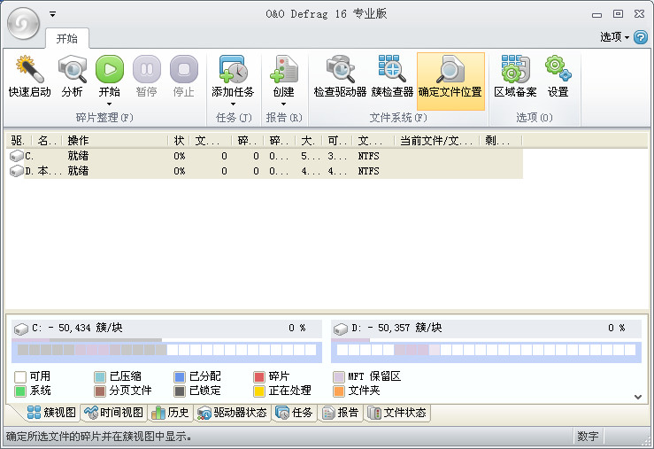The image size is (654, 449).
Task: Click the C: drive cluster map
Action: (167, 352)
